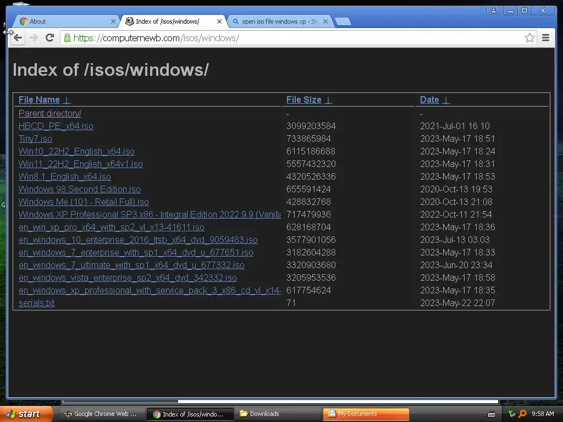Viewport: 563px width, 422px height.
Task: Sort by File Name column header
Action: (39, 100)
